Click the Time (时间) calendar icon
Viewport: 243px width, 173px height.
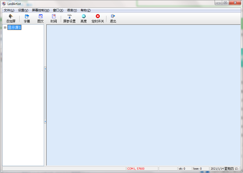click(54, 17)
